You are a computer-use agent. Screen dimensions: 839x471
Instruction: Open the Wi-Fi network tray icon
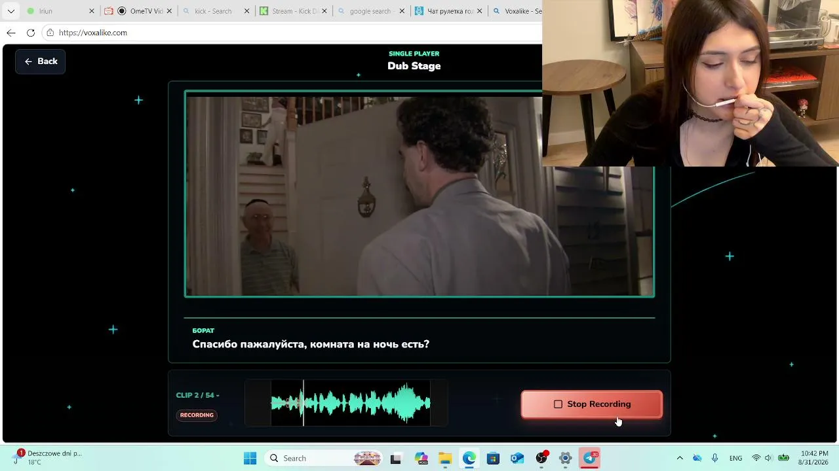tap(756, 459)
